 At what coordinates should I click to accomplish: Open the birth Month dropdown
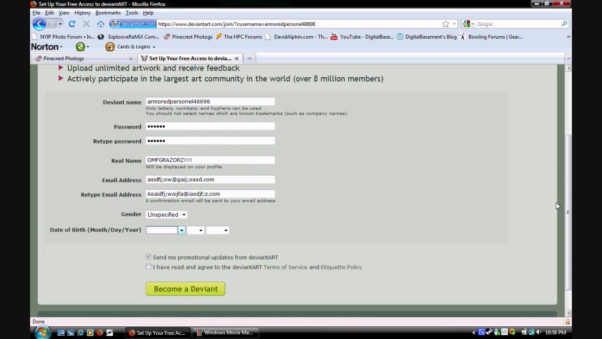coord(166,230)
